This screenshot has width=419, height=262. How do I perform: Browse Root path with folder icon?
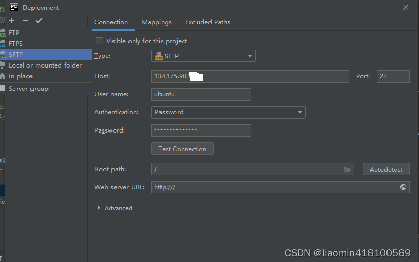(347, 169)
